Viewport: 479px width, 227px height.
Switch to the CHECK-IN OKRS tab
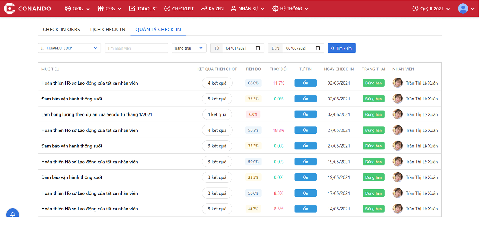pos(61,30)
